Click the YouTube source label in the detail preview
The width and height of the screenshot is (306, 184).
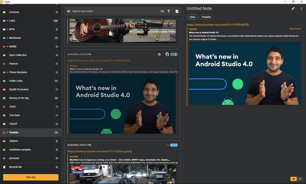click(x=193, y=29)
